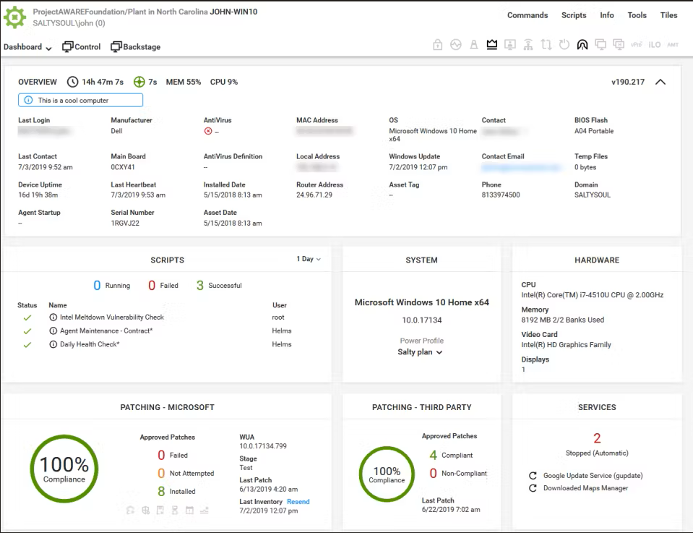This screenshot has height=533, width=693.
Task: Click the shield icon under Microsoft patching
Action: pyautogui.click(x=145, y=511)
